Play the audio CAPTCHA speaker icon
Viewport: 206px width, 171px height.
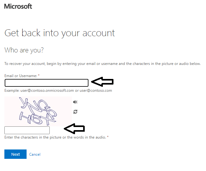(x=75, y=102)
